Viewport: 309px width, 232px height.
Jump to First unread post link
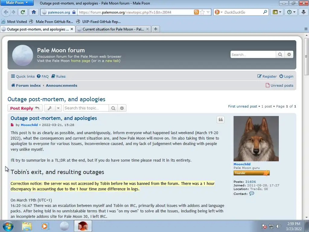(243, 106)
